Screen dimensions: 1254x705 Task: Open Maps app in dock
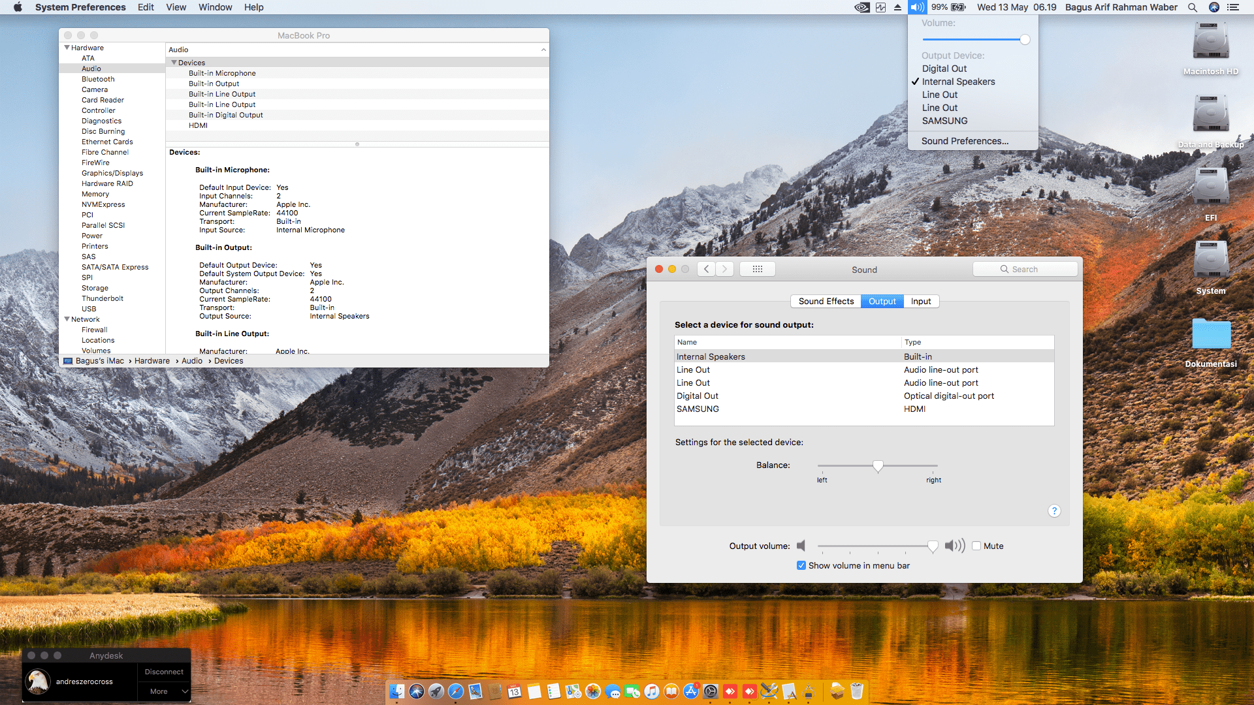point(573,691)
